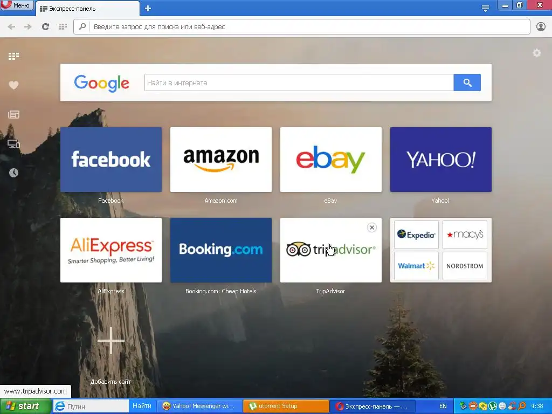Screen dimensions: 552x414
Task: Open the Facebook speed dial tile
Action: [111, 160]
